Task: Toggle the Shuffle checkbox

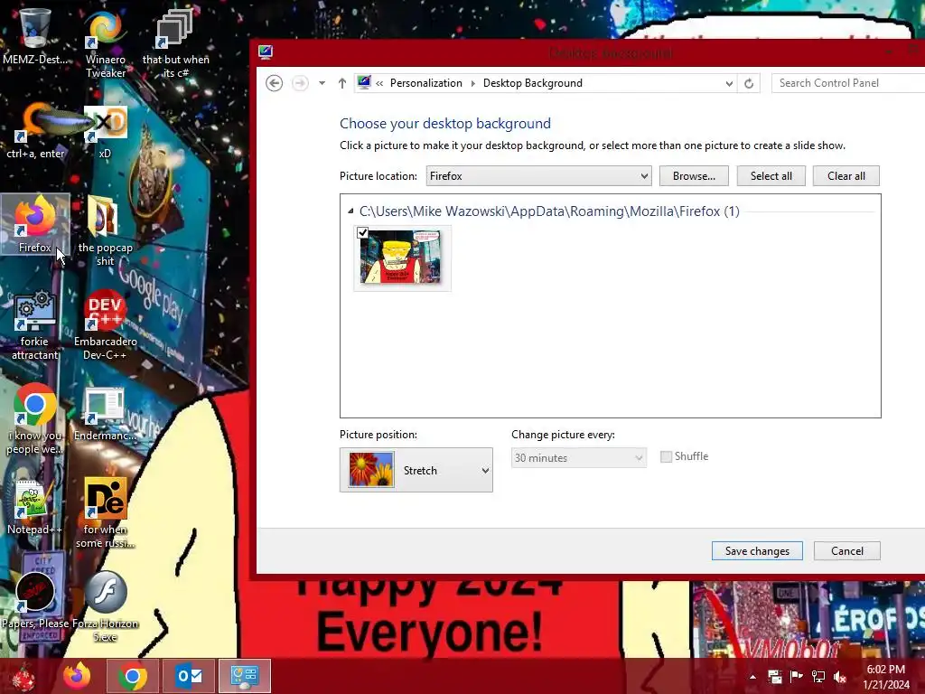Action: (x=666, y=456)
